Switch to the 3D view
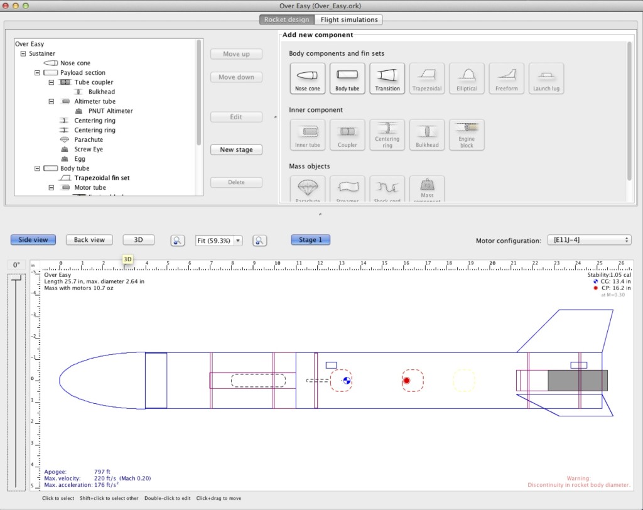Viewport: 643px width, 510px height. tap(139, 240)
